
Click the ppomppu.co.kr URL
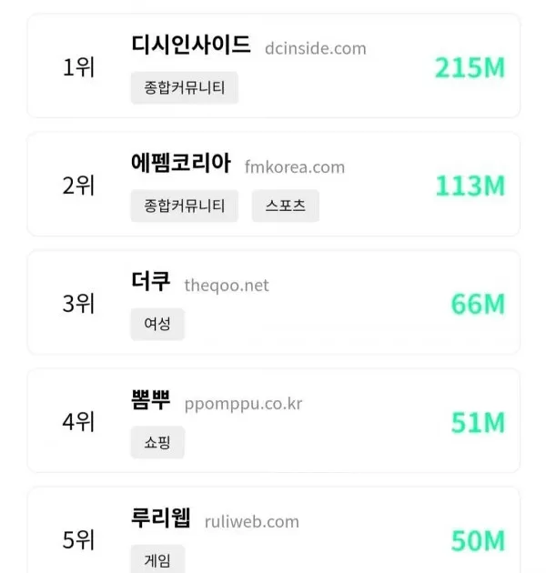pos(243,404)
